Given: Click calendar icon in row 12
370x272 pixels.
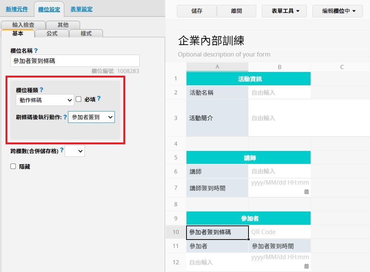Looking at the screenshot, I should [306, 266].
